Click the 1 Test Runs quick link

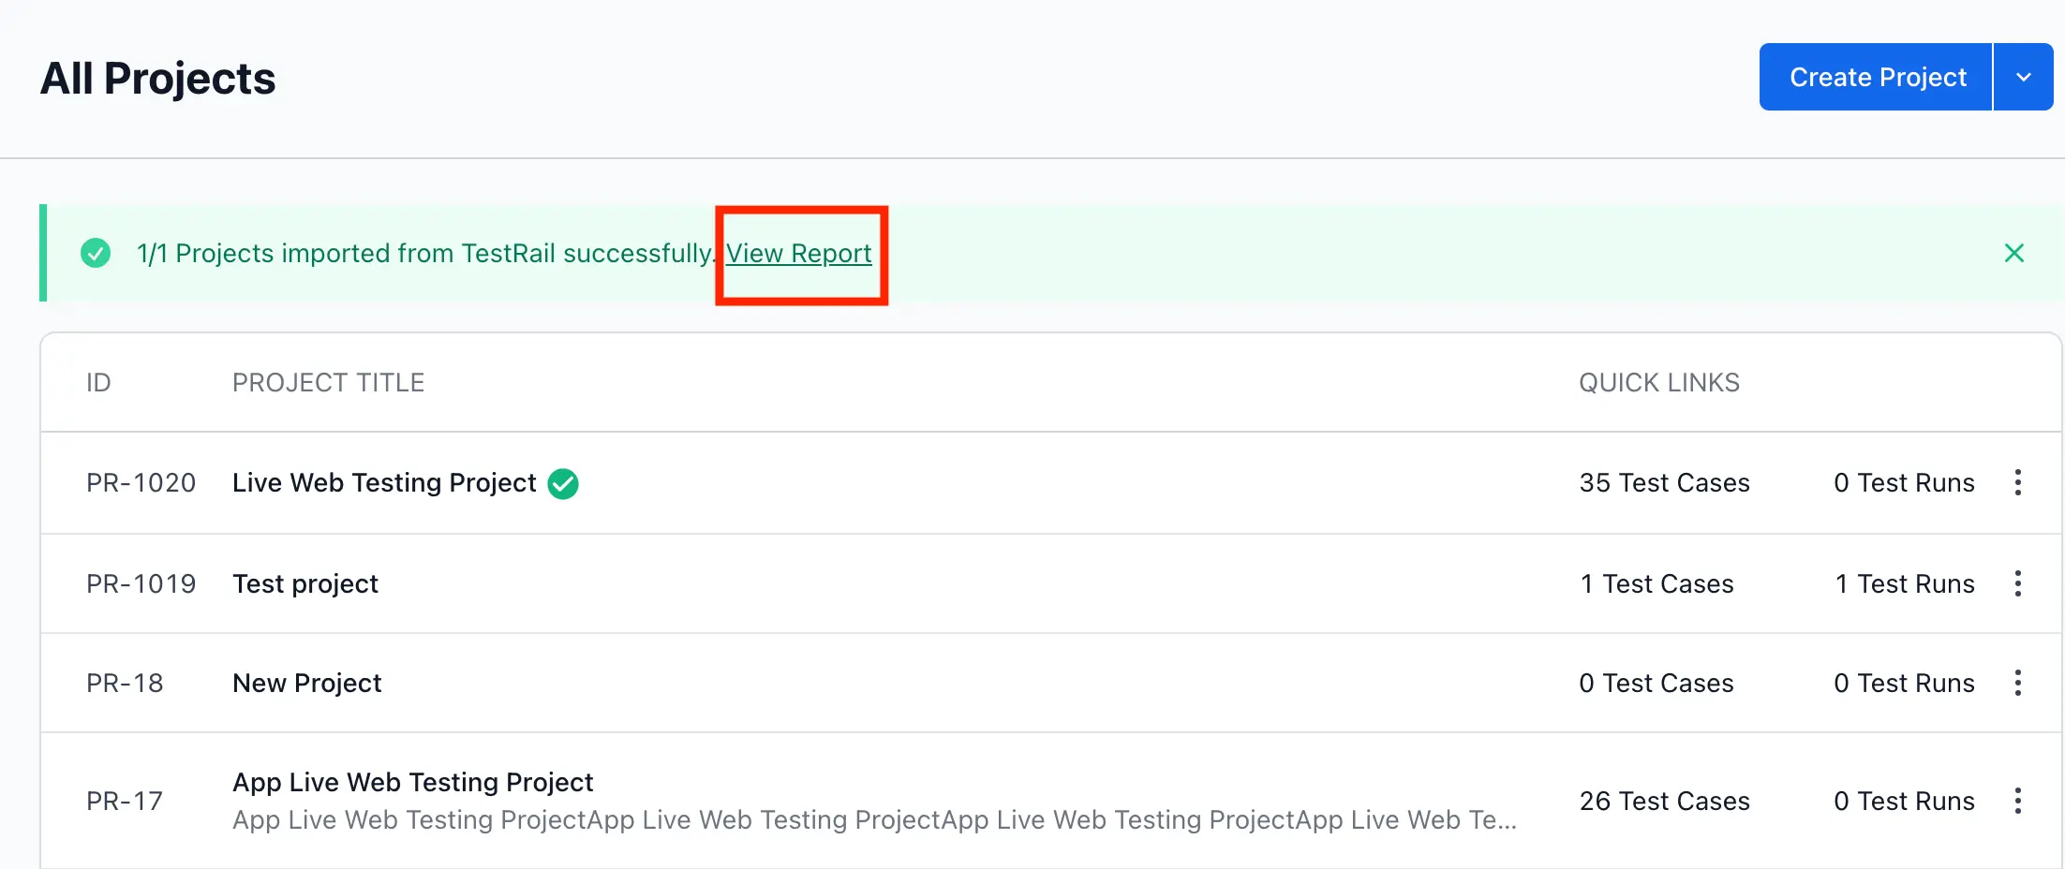(1904, 583)
